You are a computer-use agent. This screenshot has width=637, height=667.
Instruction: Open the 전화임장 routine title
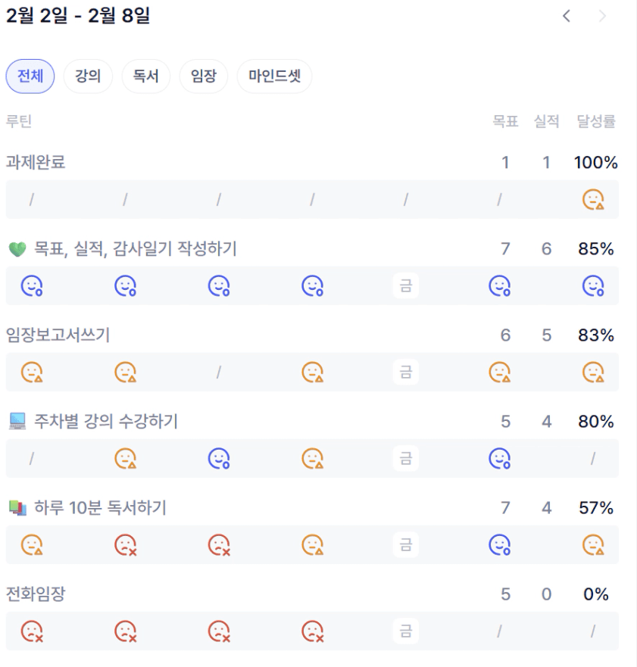pos(36,594)
